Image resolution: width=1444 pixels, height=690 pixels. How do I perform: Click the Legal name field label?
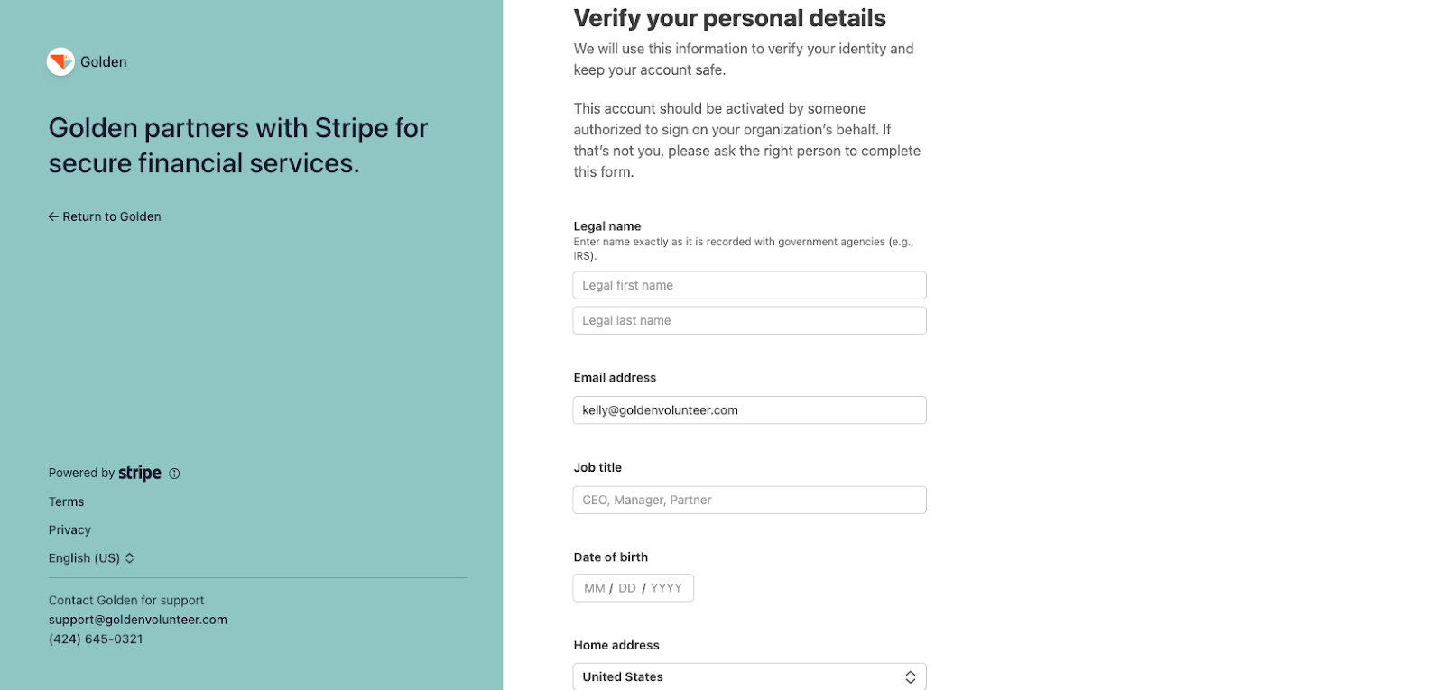click(x=607, y=226)
